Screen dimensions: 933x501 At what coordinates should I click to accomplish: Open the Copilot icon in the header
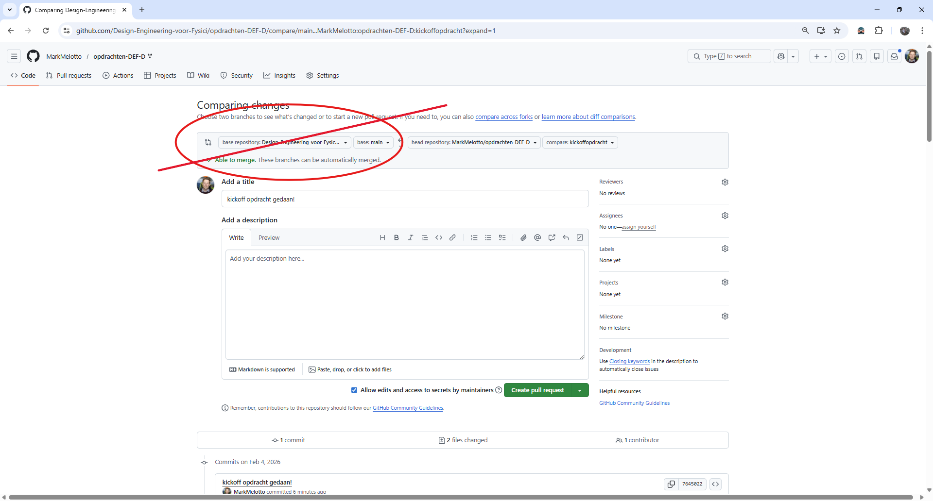click(x=781, y=56)
